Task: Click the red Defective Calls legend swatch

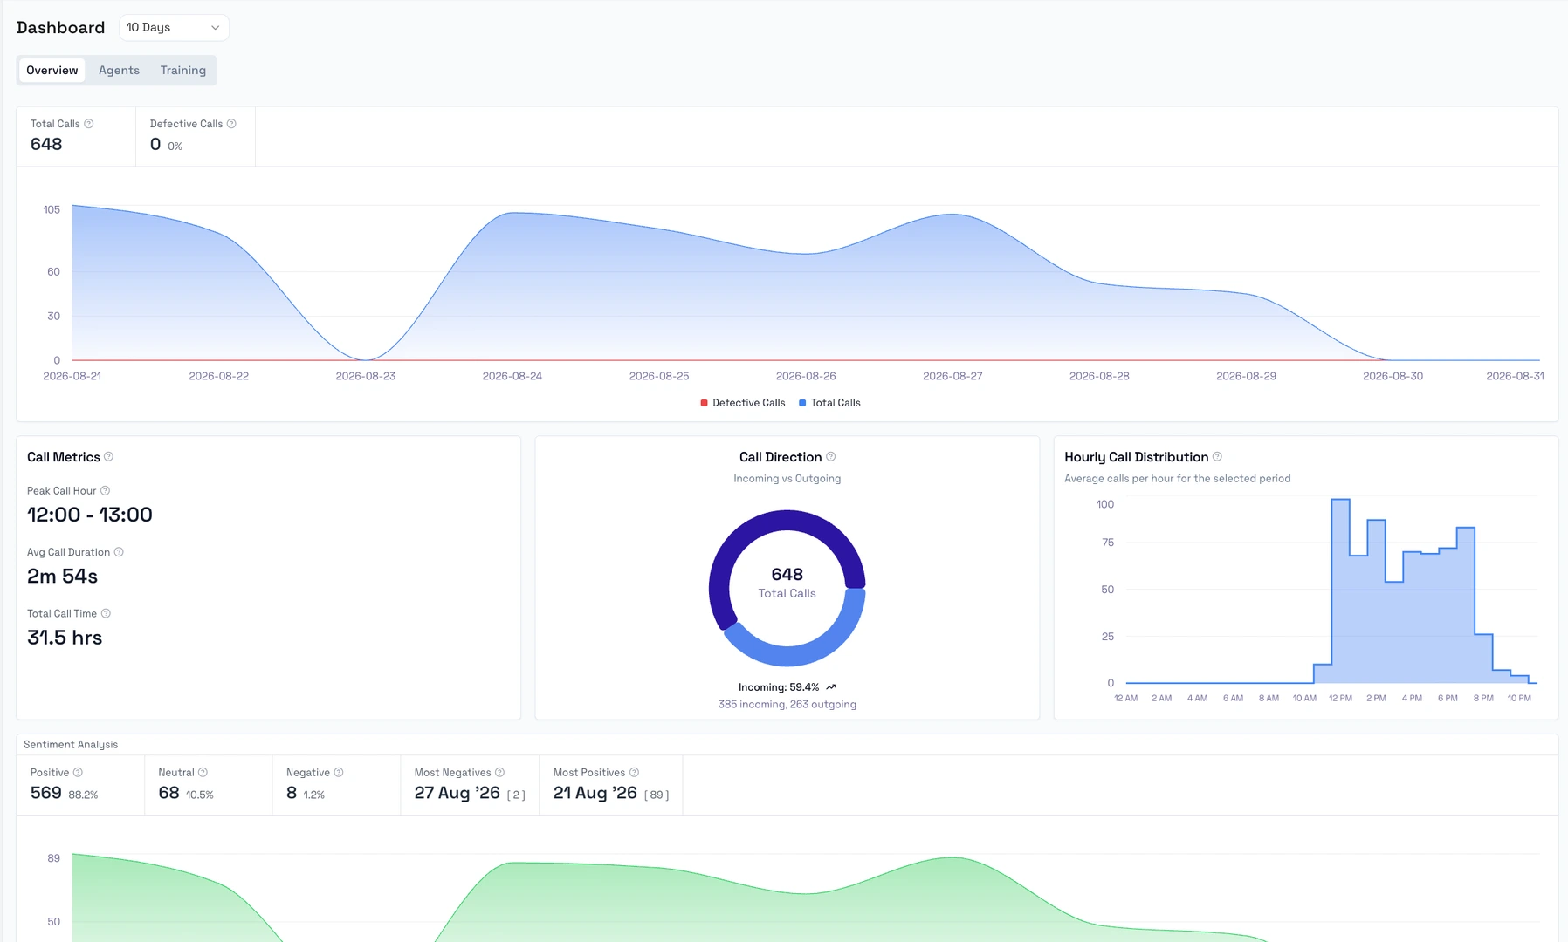Action: pyautogui.click(x=705, y=403)
